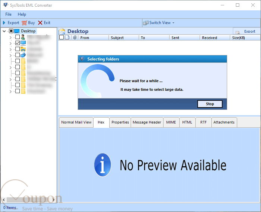Open the Message Header tab
The image size is (261, 212).
[147, 122]
